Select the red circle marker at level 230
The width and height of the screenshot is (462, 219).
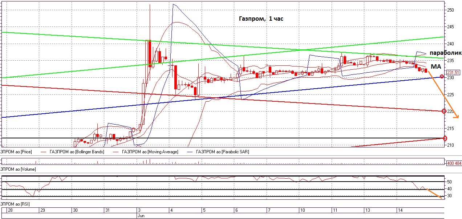pyautogui.click(x=442, y=76)
